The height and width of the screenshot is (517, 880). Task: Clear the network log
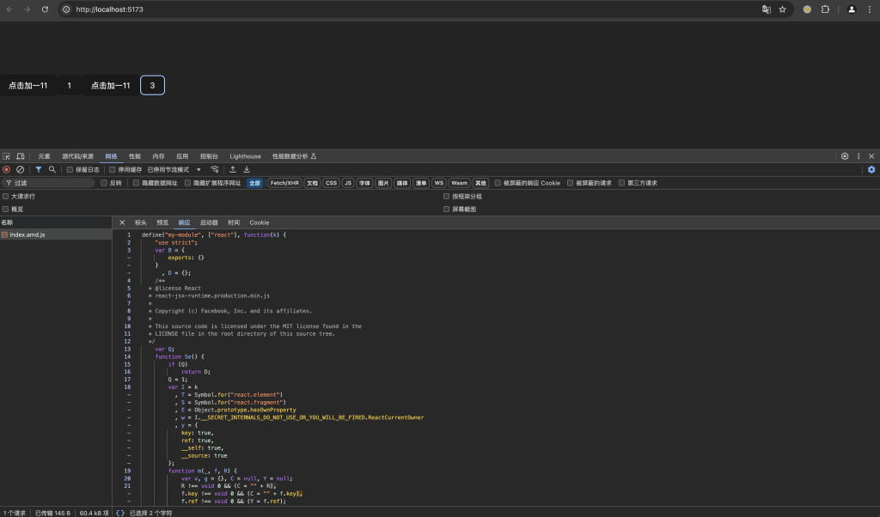(21, 169)
